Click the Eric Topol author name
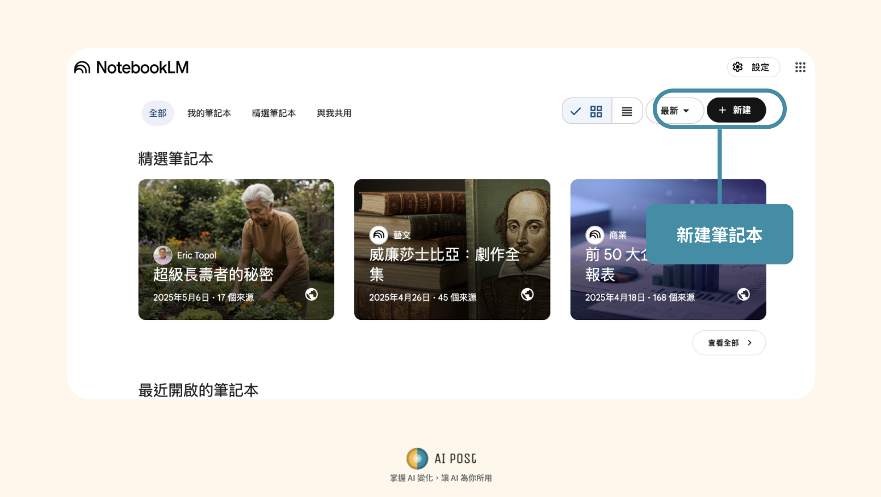 point(196,255)
